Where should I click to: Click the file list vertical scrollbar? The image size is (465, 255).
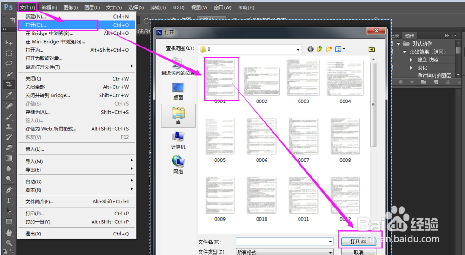click(373, 104)
